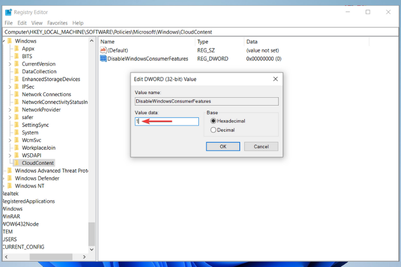Select the RegisteredApplications tree entry
Viewport: 401px width, 267px height.
pyautogui.click(x=29, y=201)
